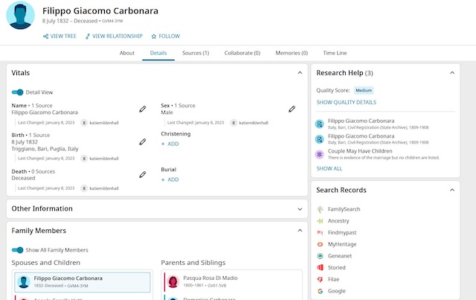Collapse the Vitals section

tap(300, 73)
